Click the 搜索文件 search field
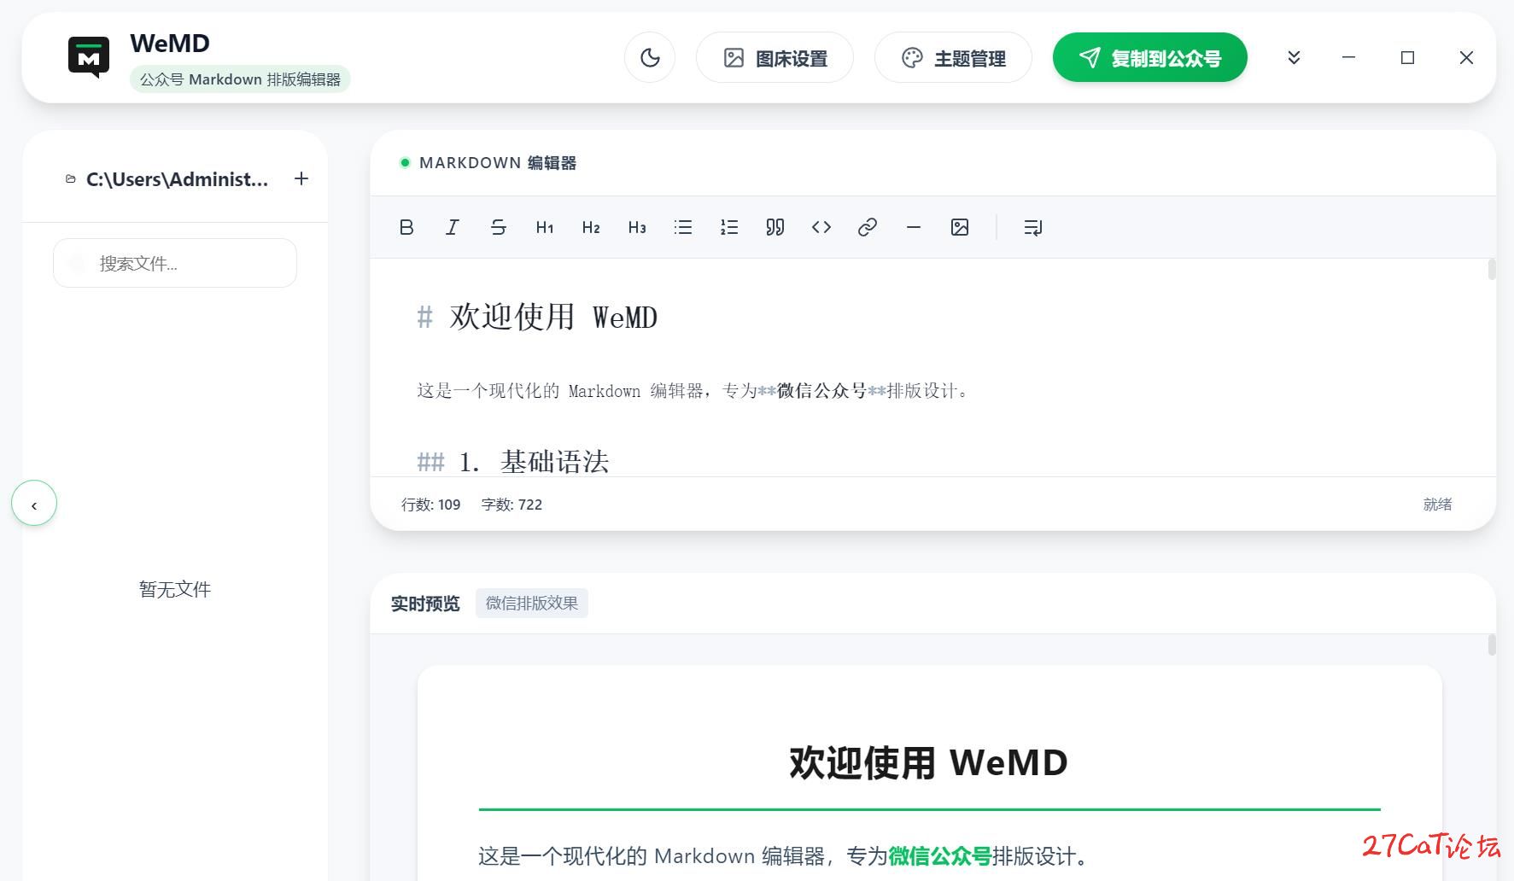The width and height of the screenshot is (1514, 881). click(x=175, y=263)
